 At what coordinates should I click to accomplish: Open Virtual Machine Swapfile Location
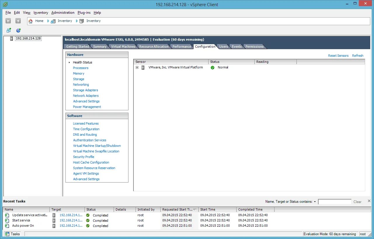[x=96, y=151]
